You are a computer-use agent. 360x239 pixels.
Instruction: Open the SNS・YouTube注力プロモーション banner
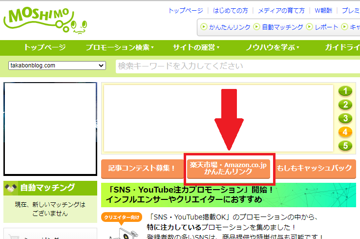(x=229, y=195)
